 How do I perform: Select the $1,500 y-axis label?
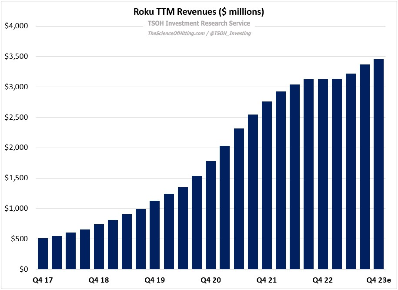pos(16,178)
